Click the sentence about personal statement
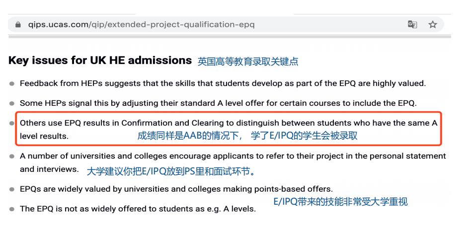This screenshot has width=468, height=236. pyautogui.click(x=233, y=162)
